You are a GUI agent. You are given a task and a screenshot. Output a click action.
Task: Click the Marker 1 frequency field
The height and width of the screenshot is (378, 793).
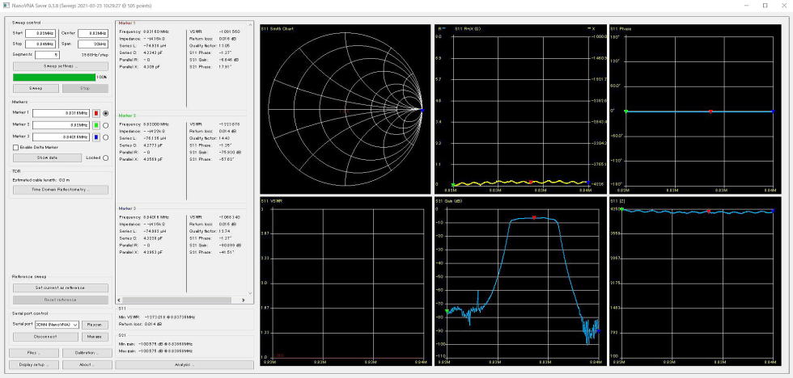click(x=61, y=113)
